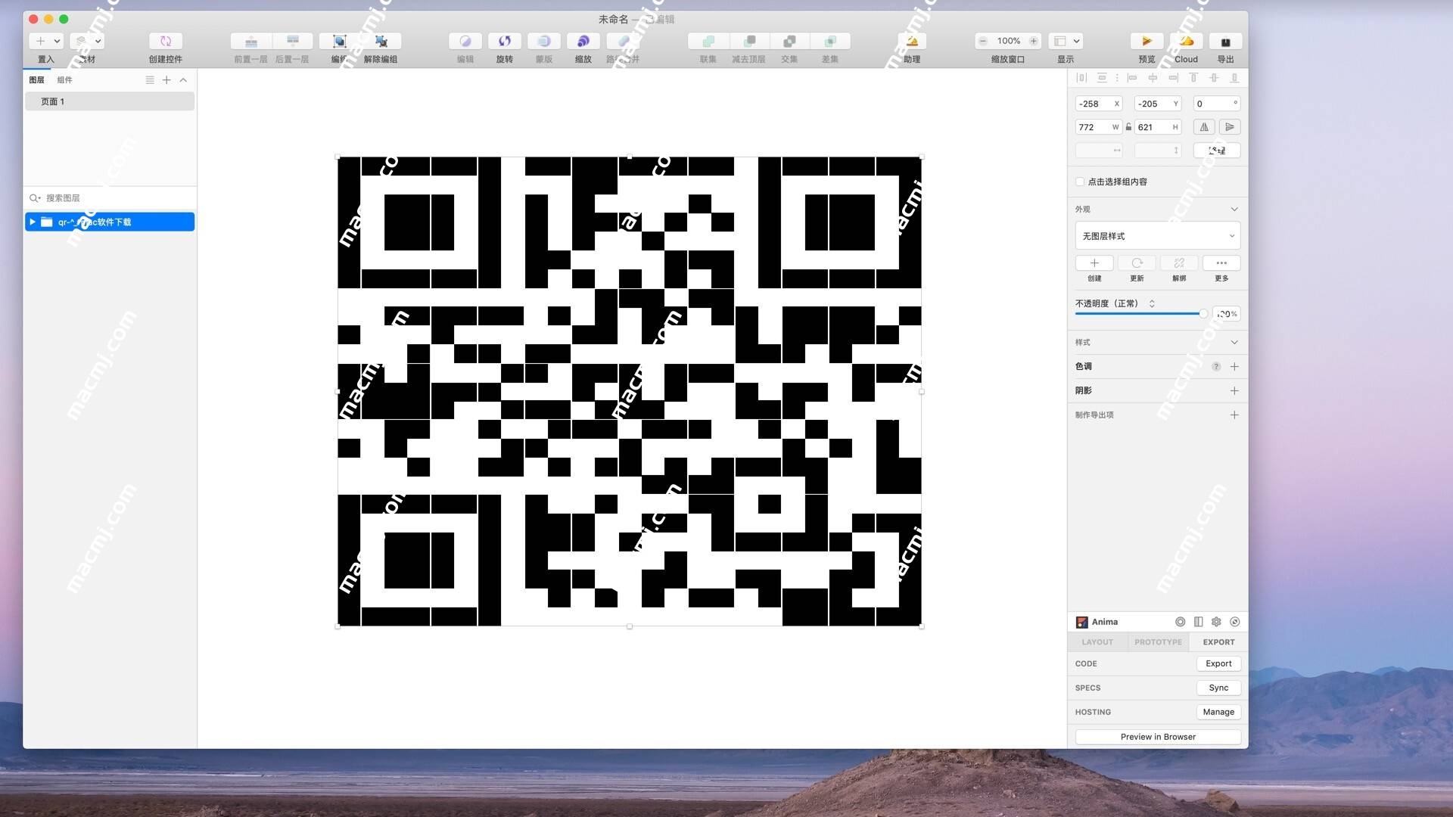The image size is (1453, 817).
Task: Open the 无图层样式 layer style dropdown
Action: (x=1158, y=236)
